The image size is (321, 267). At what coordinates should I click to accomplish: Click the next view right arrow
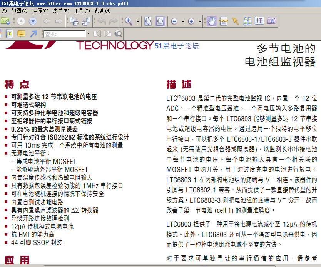coord(59,21)
